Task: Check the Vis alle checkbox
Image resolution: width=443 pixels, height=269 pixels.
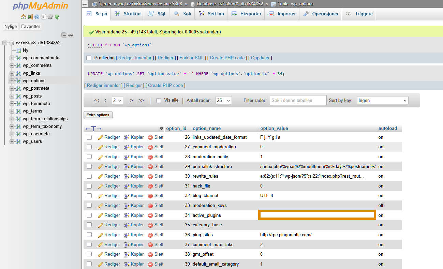Action: [159, 101]
